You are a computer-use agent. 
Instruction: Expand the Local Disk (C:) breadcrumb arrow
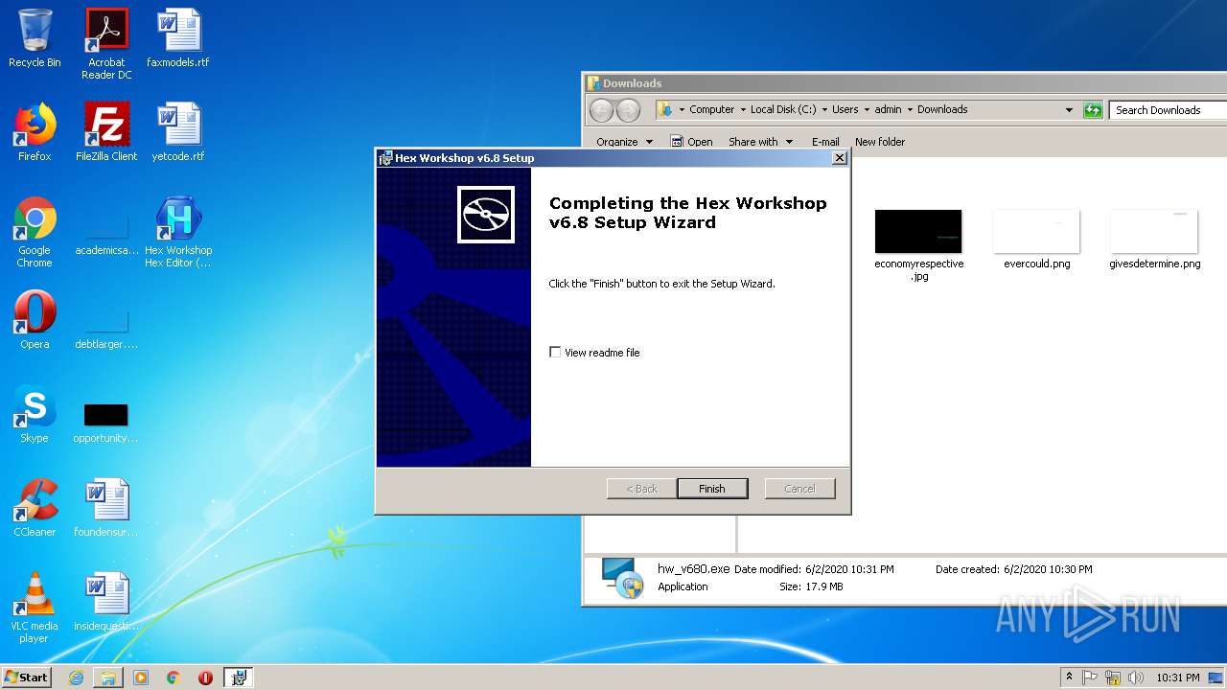coord(824,110)
